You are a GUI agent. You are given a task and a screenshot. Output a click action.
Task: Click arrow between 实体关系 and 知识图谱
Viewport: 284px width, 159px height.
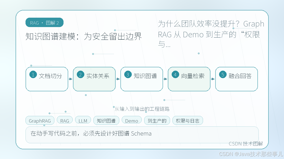point(118,79)
